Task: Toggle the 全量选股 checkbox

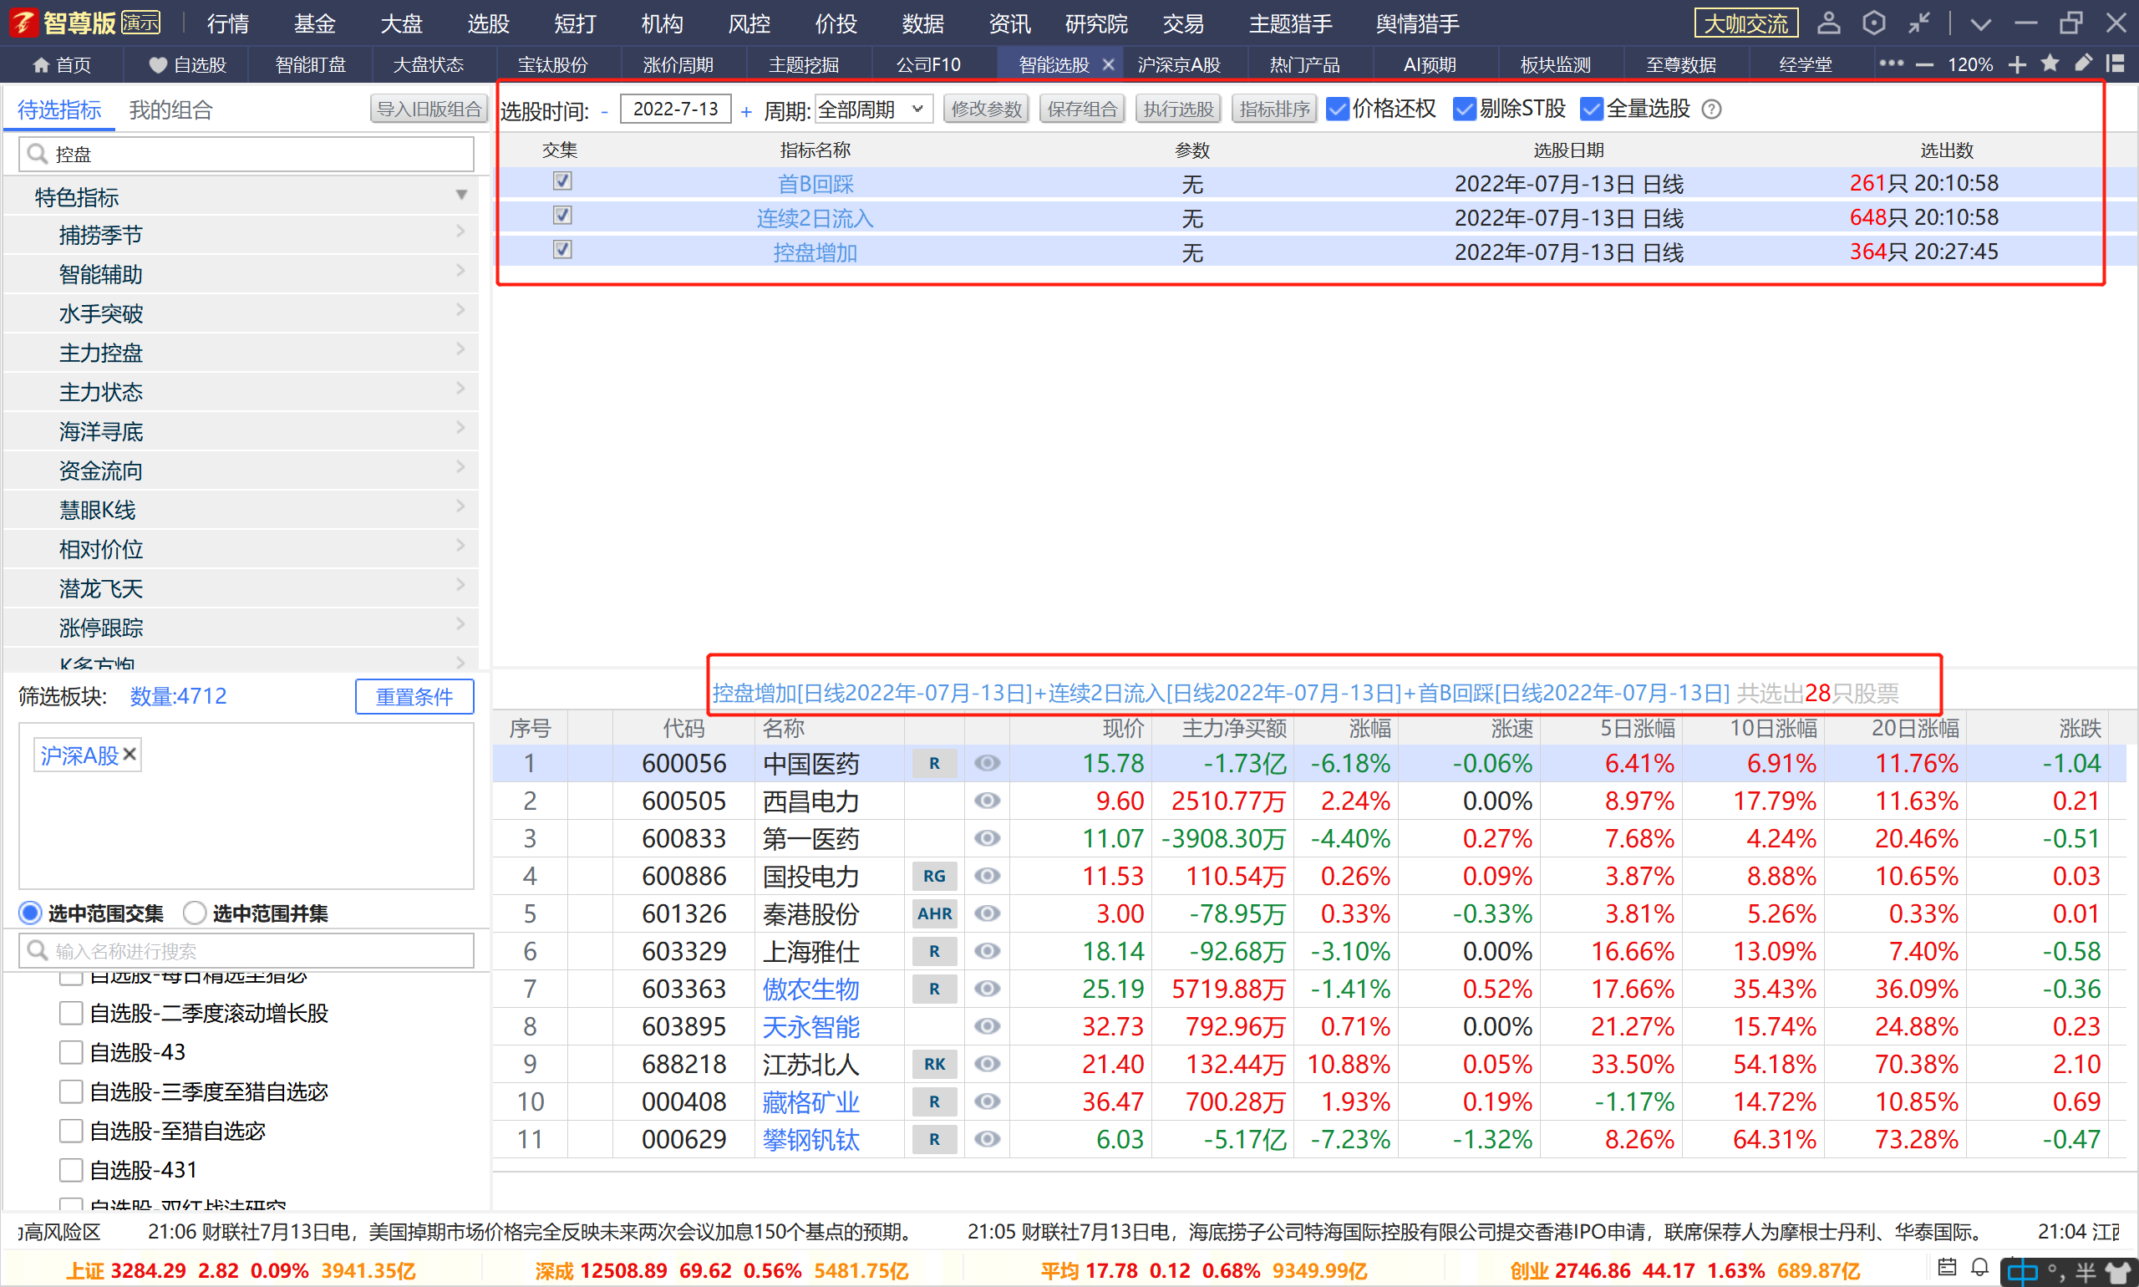Action: [1591, 109]
